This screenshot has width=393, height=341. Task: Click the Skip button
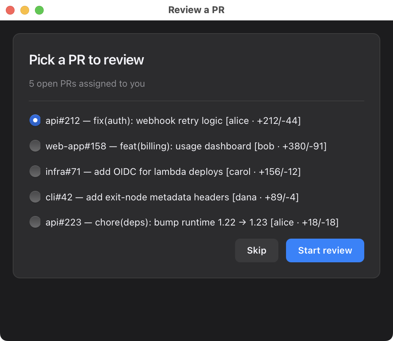[x=257, y=250]
